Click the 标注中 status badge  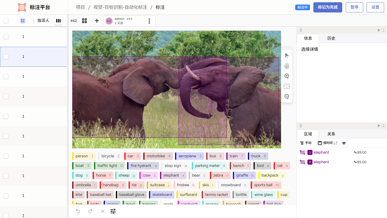coord(303,7)
